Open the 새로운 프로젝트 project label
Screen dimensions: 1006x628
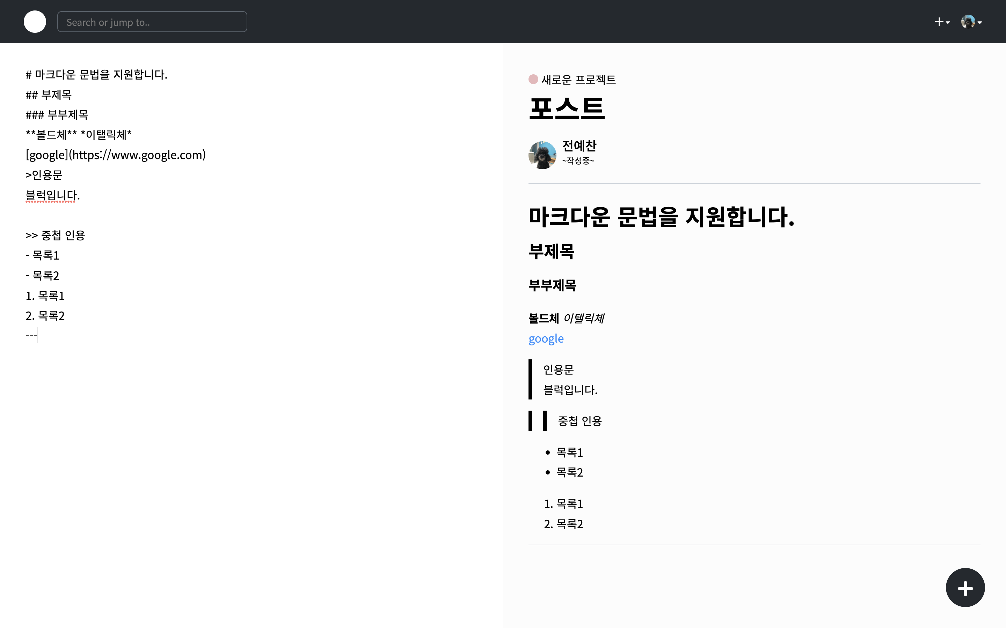point(578,79)
